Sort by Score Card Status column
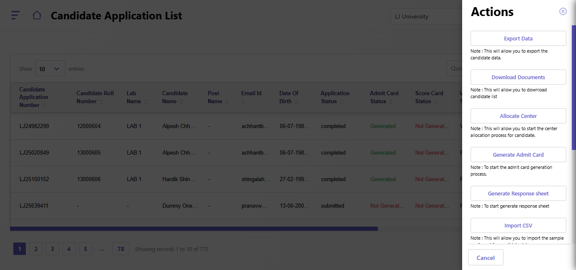The image size is (576, 270). pos(429,97)
